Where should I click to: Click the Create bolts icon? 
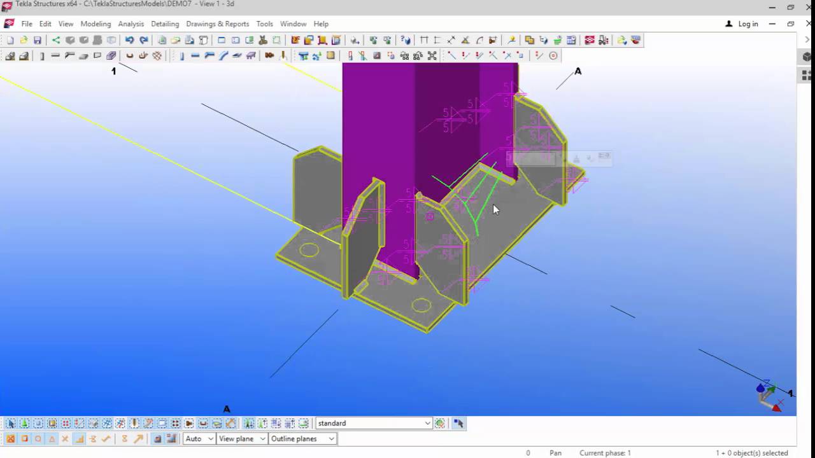[269, 56]
